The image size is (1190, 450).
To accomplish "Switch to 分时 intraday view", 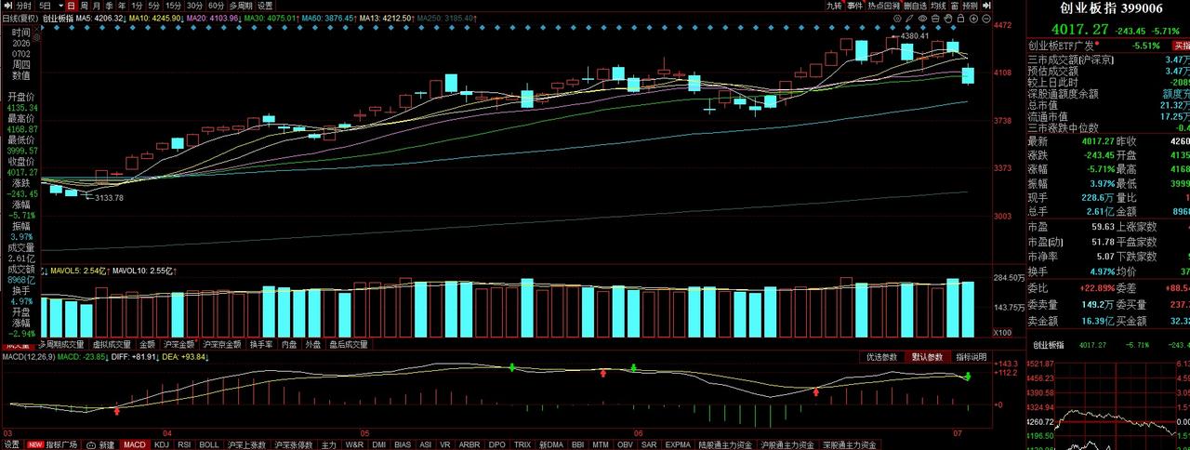I will pos(23,6).
